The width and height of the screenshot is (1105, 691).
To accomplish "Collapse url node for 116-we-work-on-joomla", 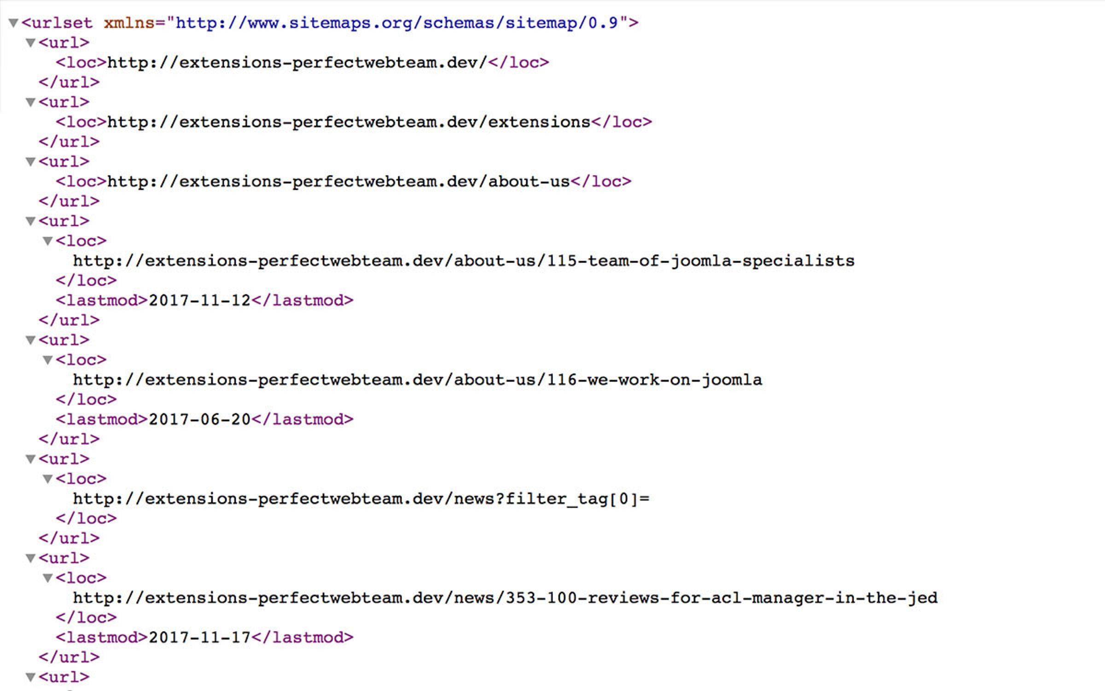I will (31, 340).
